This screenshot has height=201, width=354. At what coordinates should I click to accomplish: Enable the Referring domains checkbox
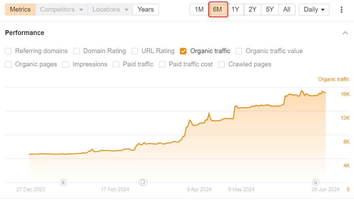(x=9, y=51)
